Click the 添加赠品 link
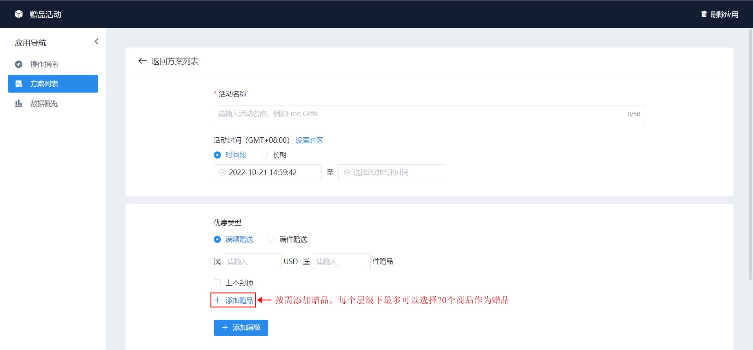 (x=233, y=300)
